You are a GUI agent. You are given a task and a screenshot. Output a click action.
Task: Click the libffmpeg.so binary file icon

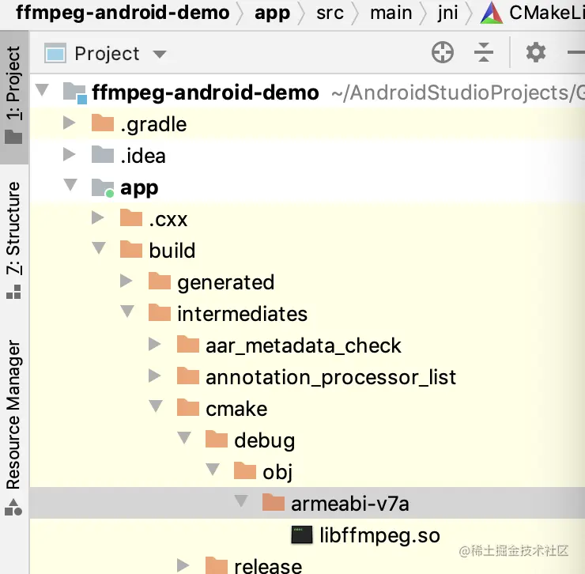pyautogui.click(x=301, y=534)
